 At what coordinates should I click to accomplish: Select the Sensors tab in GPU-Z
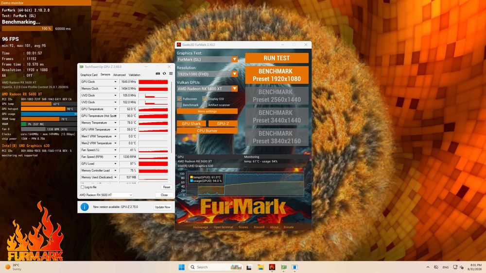coord(105,75)
